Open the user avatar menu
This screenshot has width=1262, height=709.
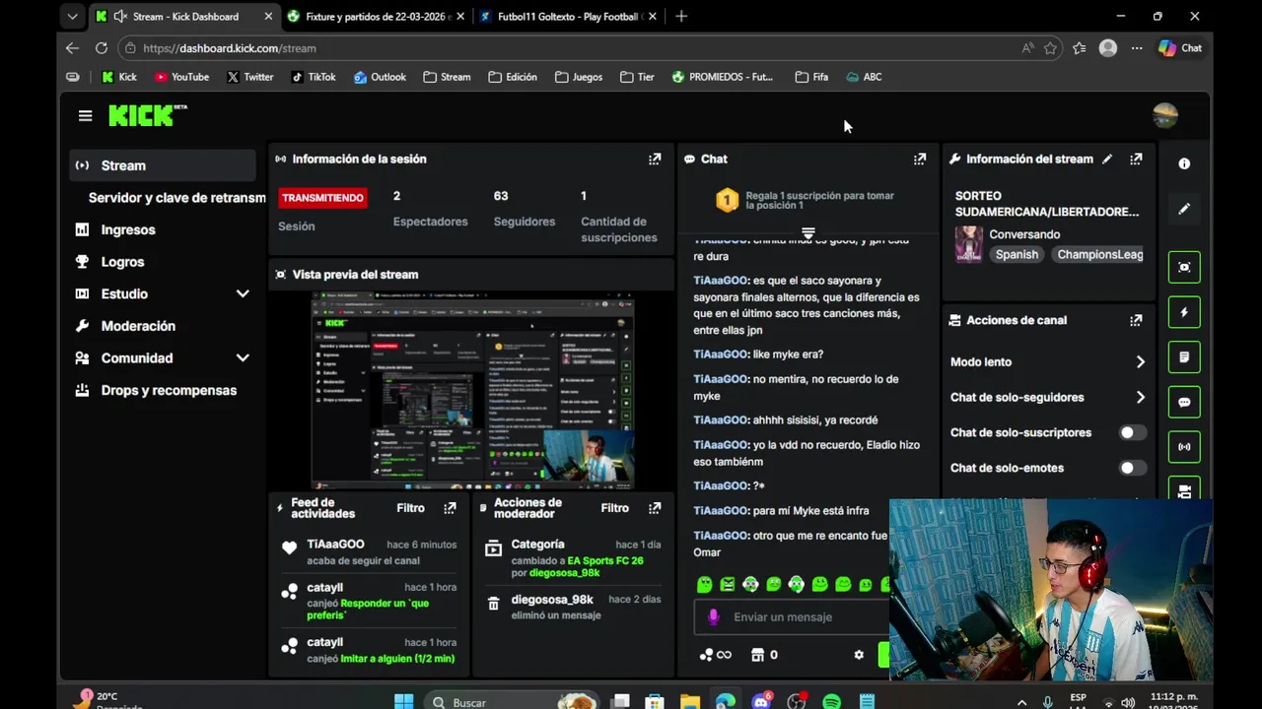(1165, 116)
